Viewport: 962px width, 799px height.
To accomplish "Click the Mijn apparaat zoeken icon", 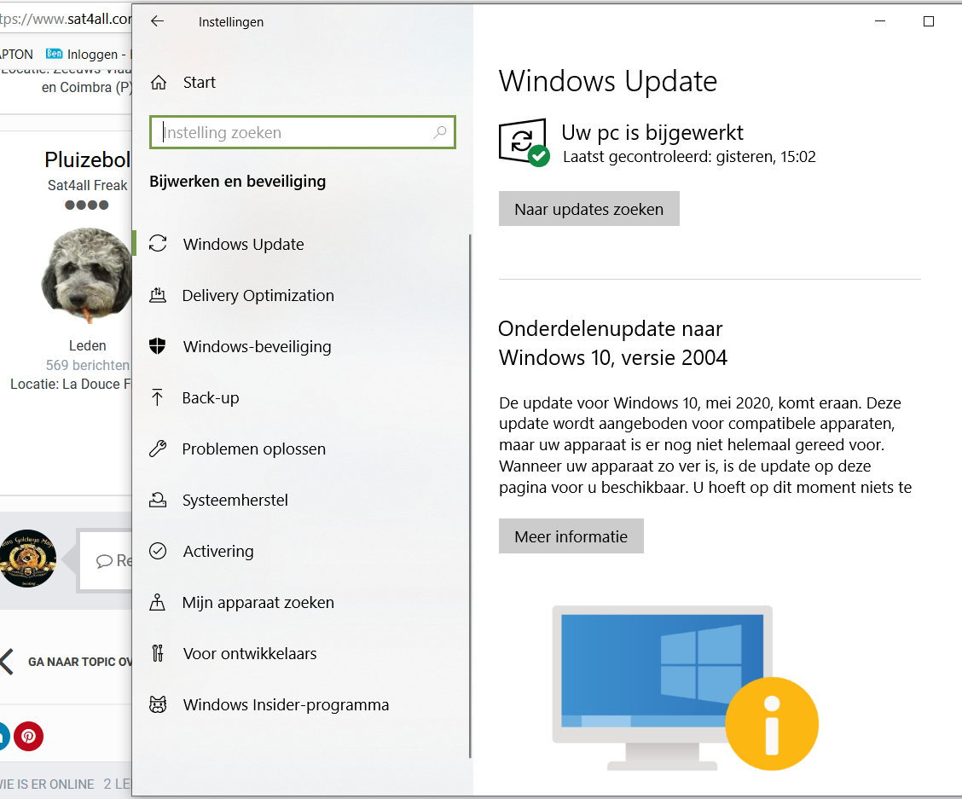I will coord(158,602).
